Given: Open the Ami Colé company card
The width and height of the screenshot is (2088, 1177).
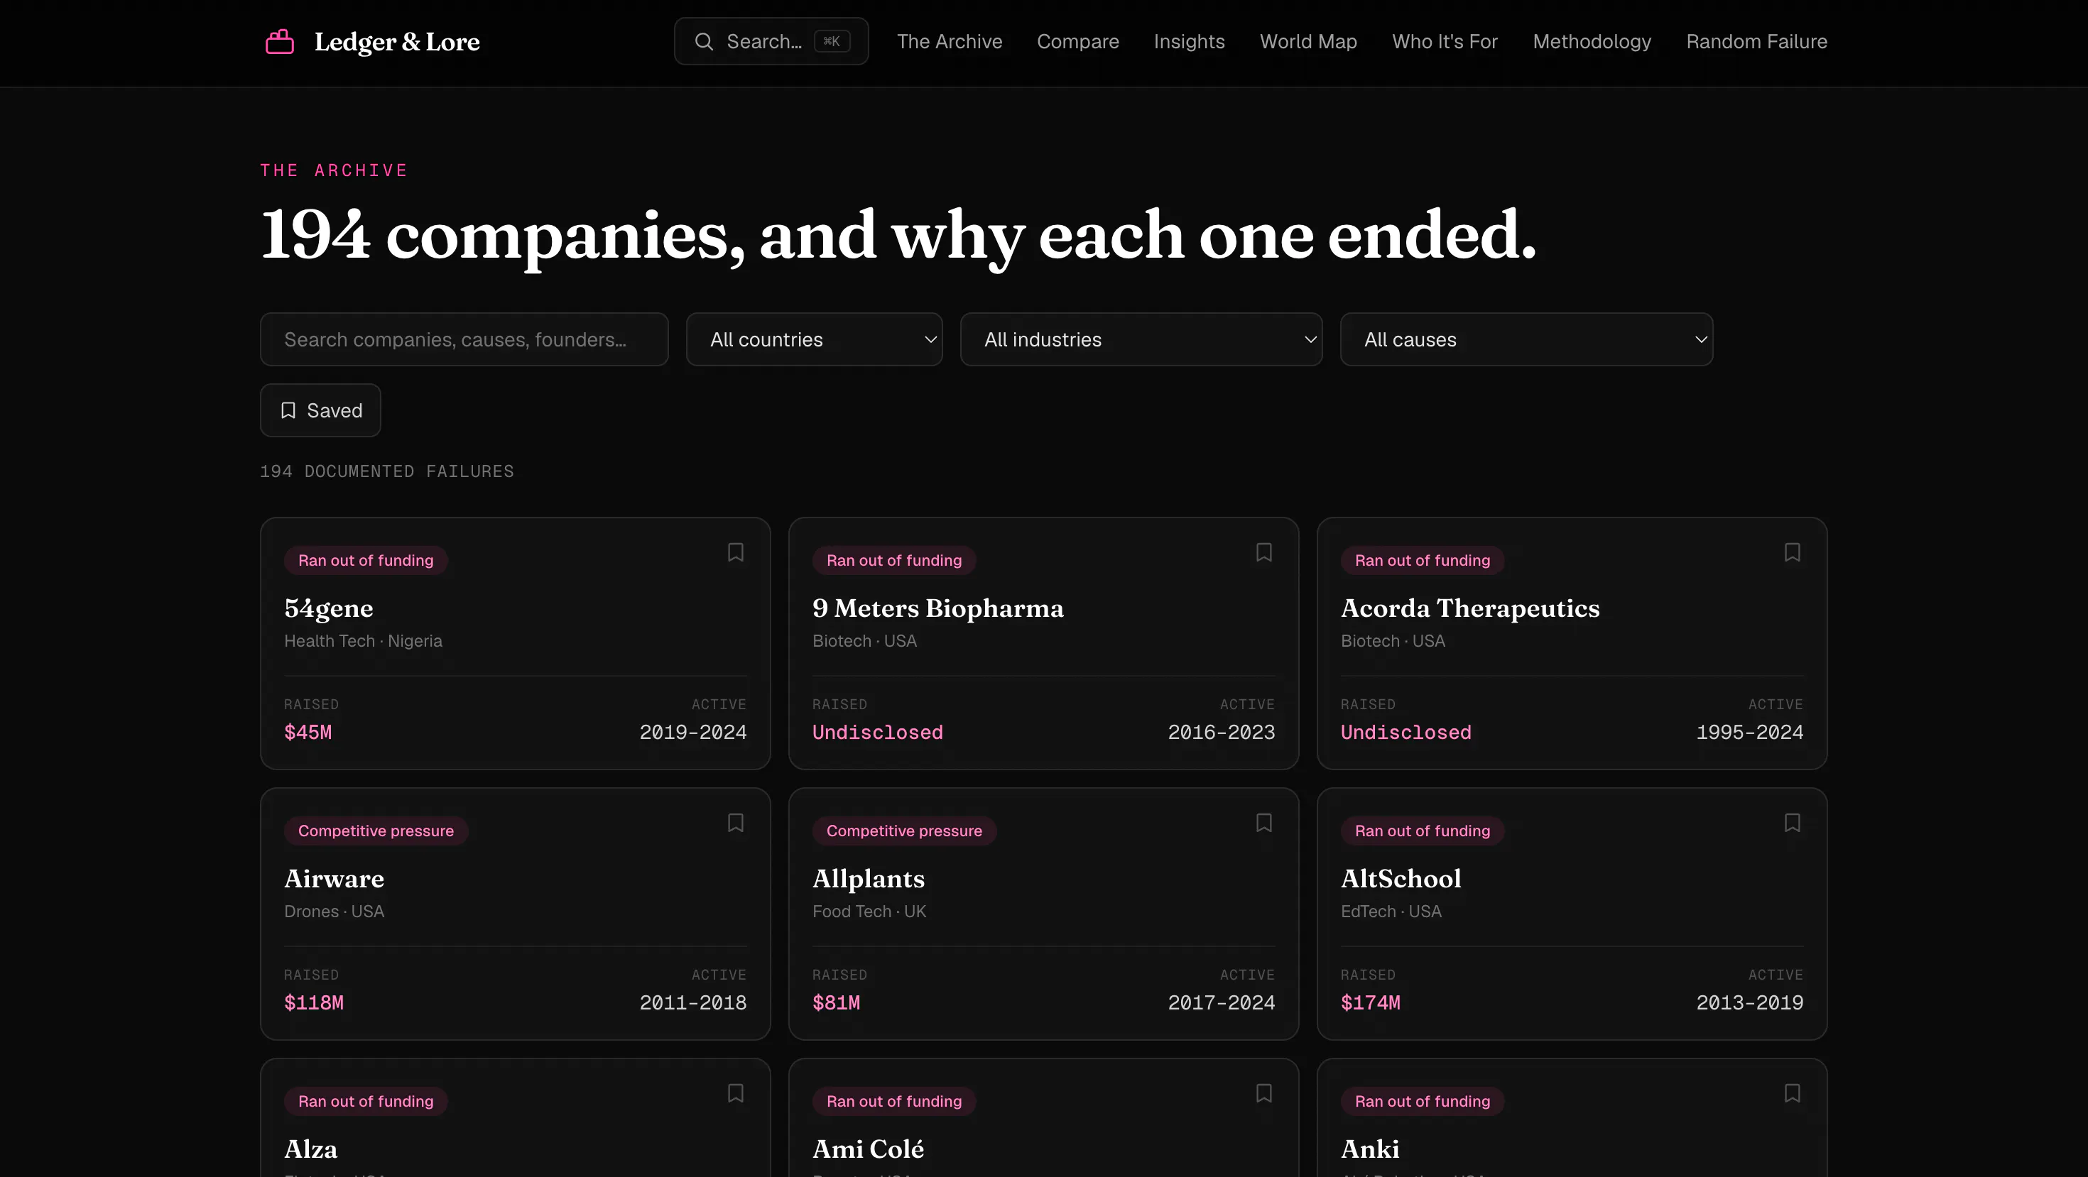Looking at the screenshot, I should [1043, 1118].
